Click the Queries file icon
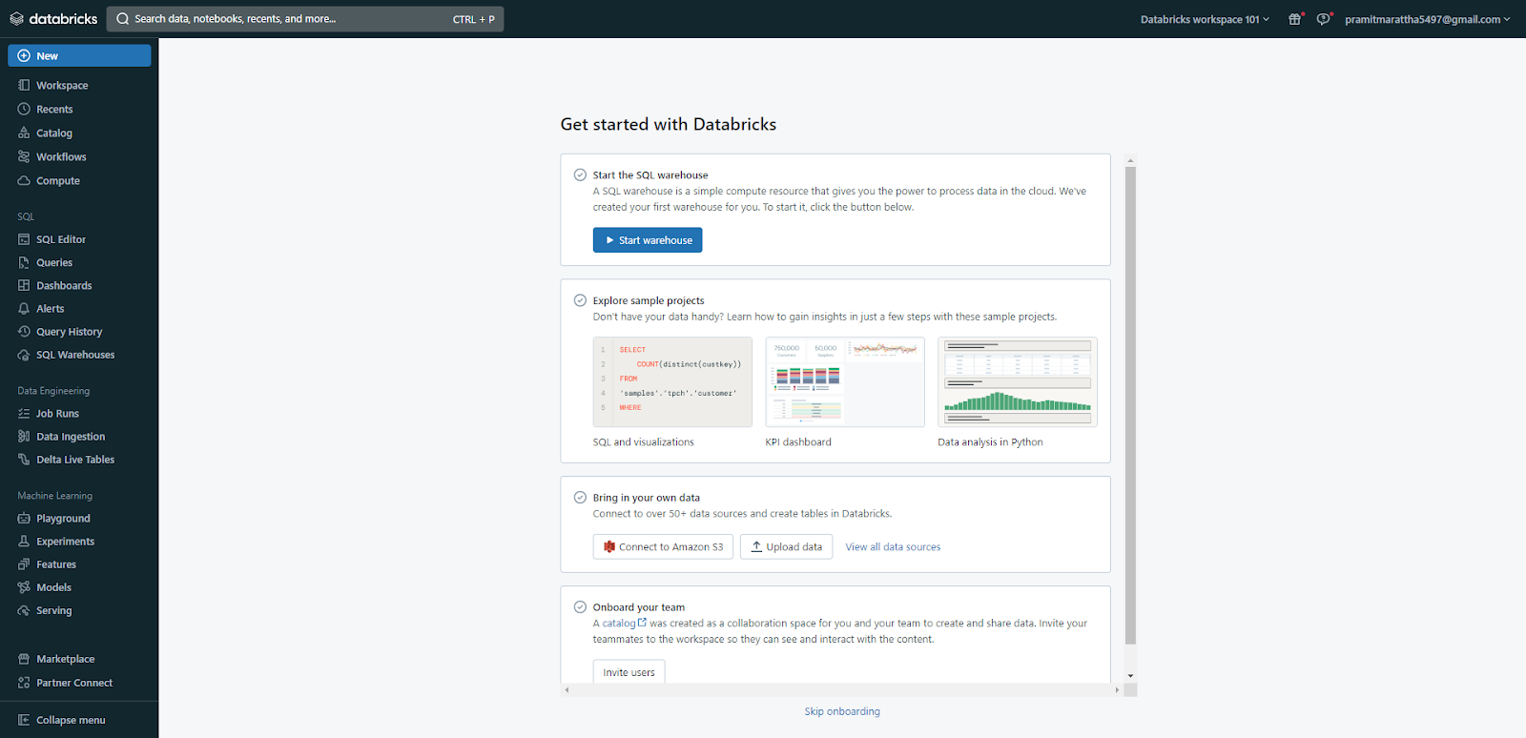 tap(24, 262)
